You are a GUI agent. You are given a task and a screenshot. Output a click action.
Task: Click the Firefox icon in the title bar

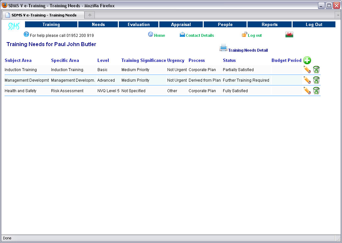pyautogui.click(x=5, y=5)
